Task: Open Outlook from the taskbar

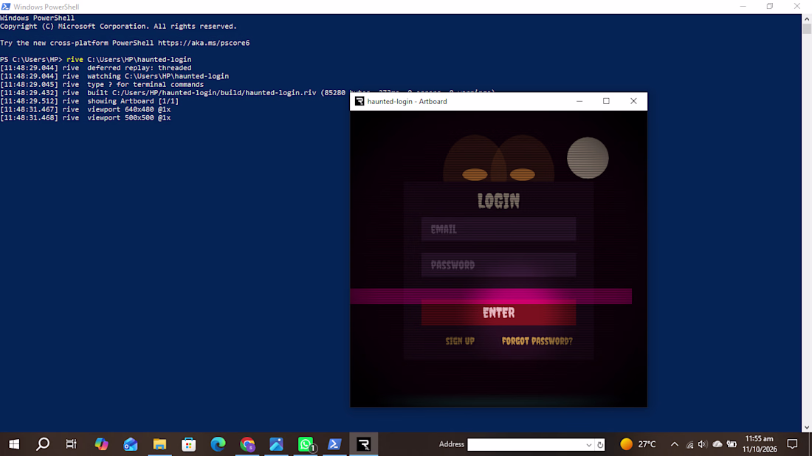Action: click(131, 444)
